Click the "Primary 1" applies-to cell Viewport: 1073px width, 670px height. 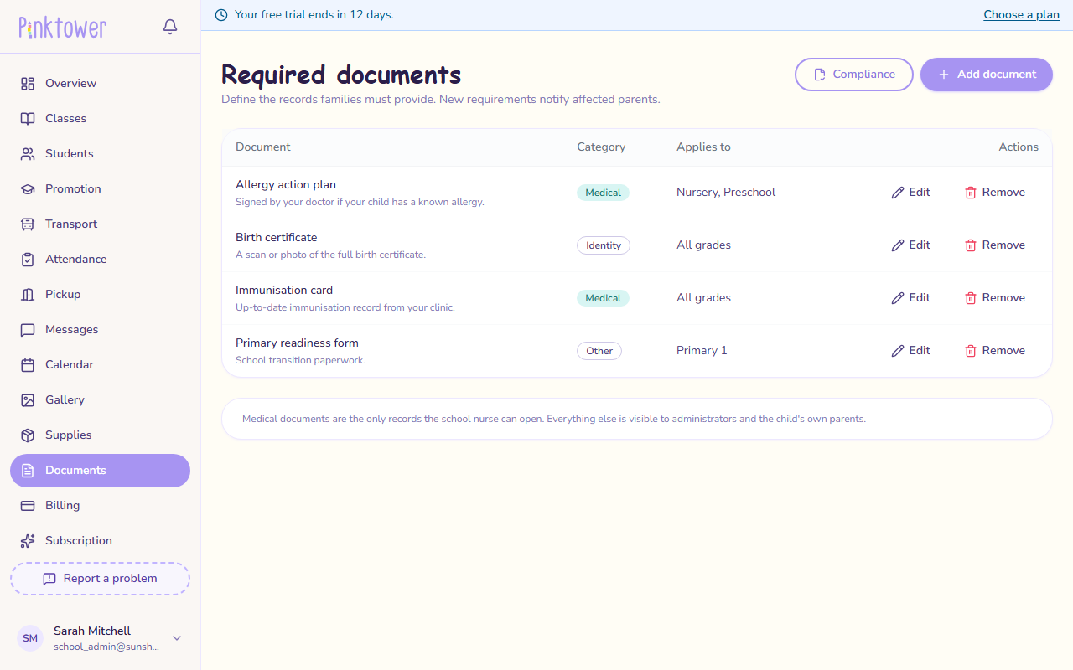tap(702, 351)
